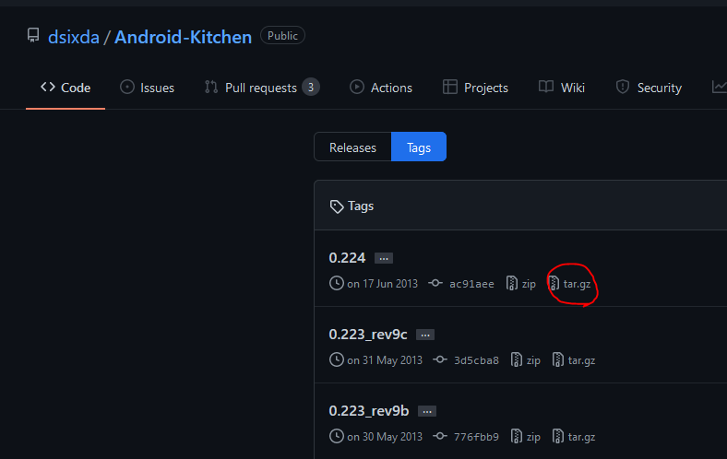
Task: Open the Issues tab
Action: (147, 88)
